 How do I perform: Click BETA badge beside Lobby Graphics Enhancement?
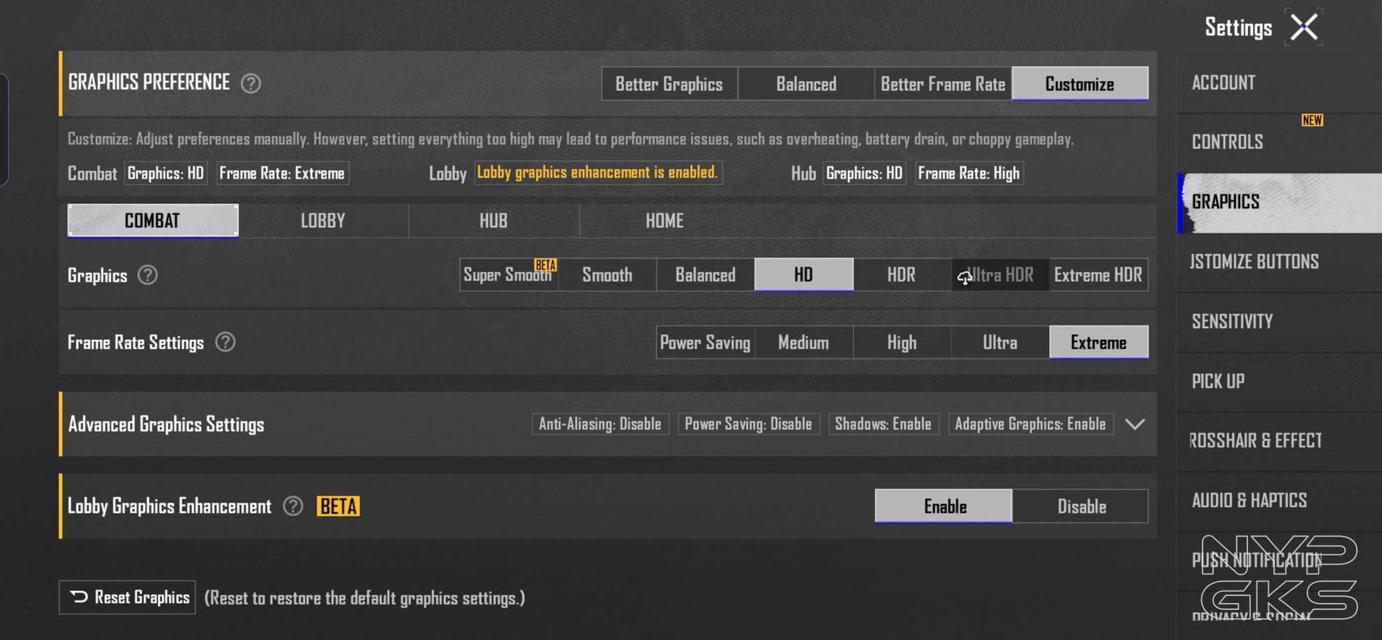click(339, 506)
